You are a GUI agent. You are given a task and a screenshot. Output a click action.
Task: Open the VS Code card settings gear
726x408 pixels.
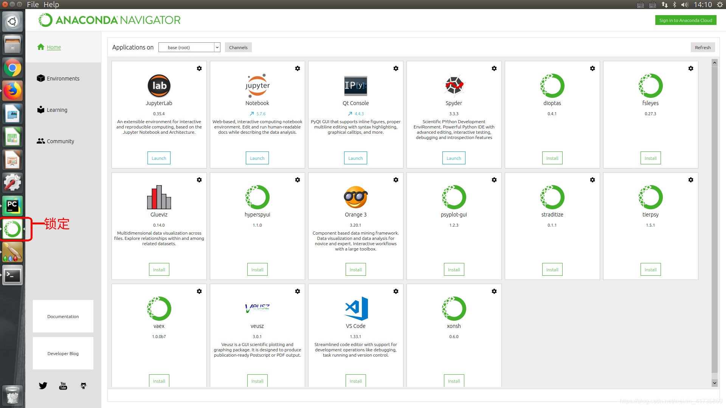pos(396,291)
